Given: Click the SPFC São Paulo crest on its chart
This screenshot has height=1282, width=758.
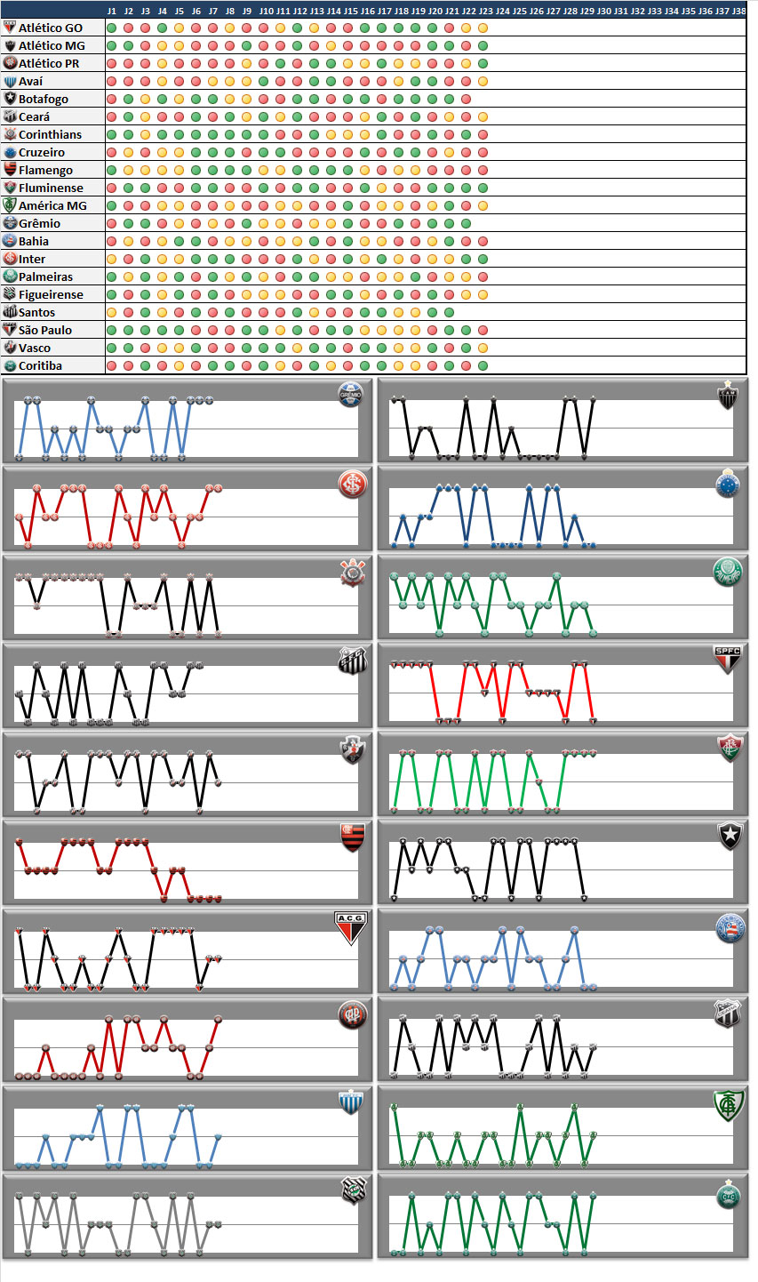Looking at the screenshot, I should pyautogui.click(x=728, y=660).
